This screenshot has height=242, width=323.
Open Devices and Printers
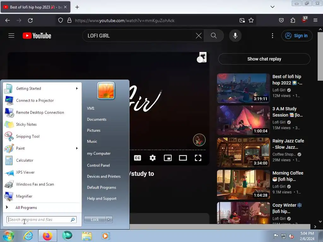tap(103, 176)
